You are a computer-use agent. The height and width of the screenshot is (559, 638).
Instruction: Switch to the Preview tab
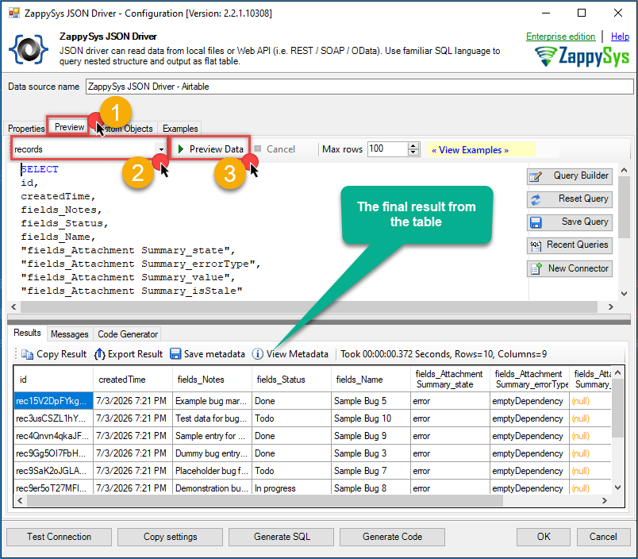(69, 127)
